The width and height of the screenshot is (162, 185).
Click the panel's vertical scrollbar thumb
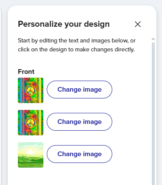click(153, 113)
